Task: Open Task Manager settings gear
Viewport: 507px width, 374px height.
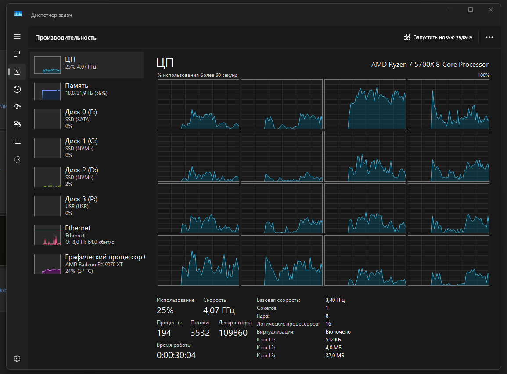Action: pos(17,359)
